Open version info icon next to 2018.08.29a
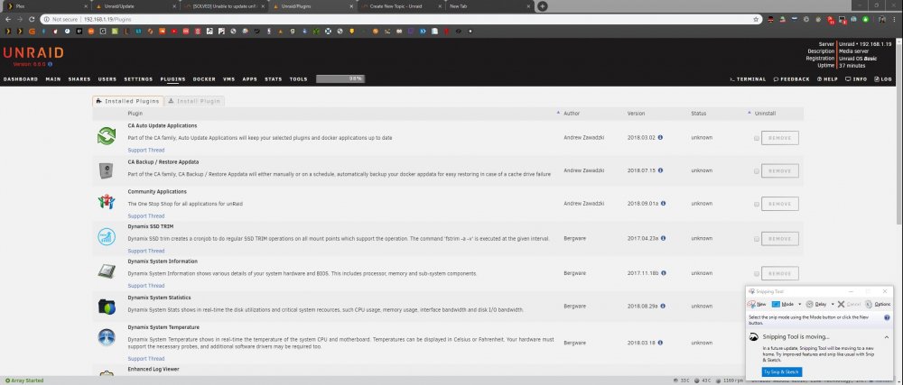 (x=664, y=307)
